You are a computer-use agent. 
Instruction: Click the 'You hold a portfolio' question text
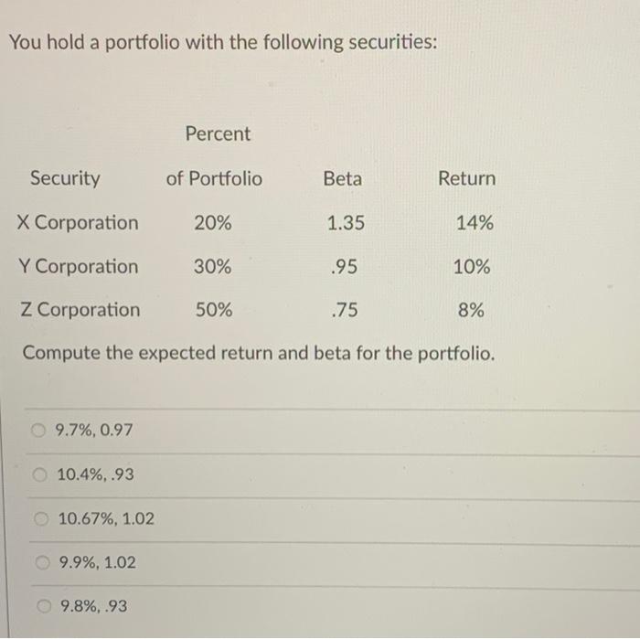click(x=223, y=43)
